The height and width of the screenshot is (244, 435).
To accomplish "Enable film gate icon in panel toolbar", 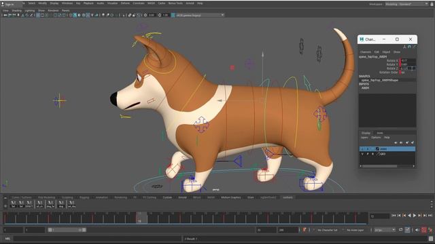I will pos(42,15).
